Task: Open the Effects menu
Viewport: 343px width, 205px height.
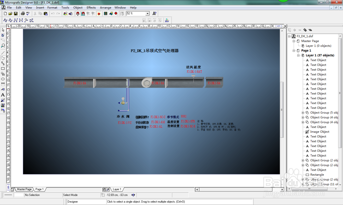Action: pyautogui.click(x=91, y=8)
